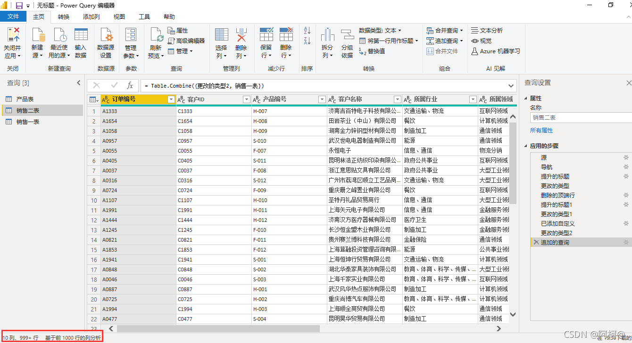Open filter dropdown for 产品编号 column

pyautogui.click(x=322, y=99)
